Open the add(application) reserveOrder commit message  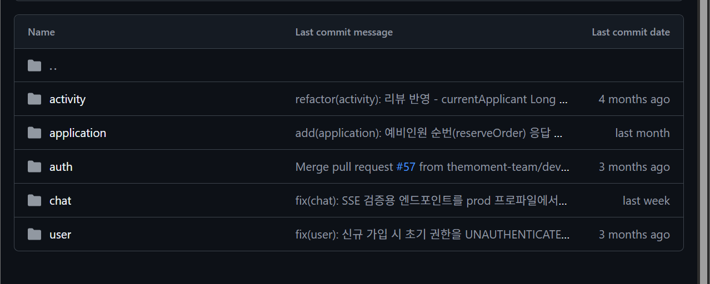(x=430, y=133)
